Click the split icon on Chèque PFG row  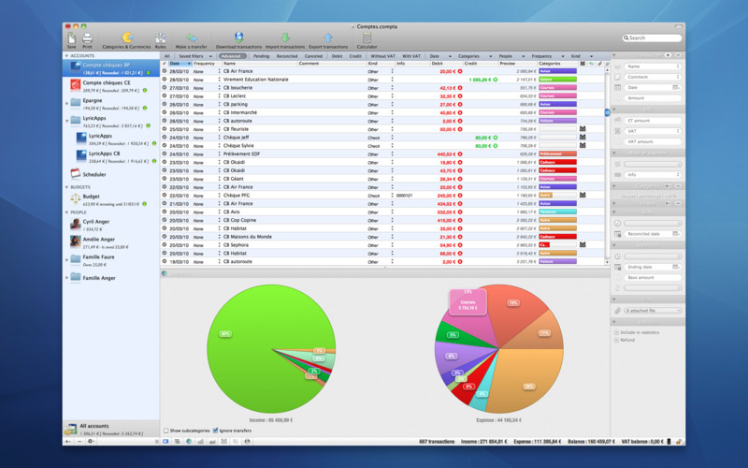pyautogui.click(x=583, y=195)
